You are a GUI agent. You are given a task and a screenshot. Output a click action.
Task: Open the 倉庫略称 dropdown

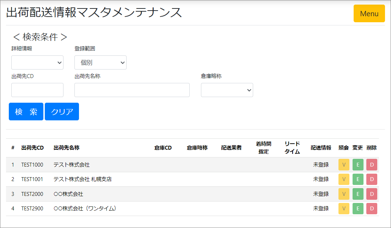point(227,90)
